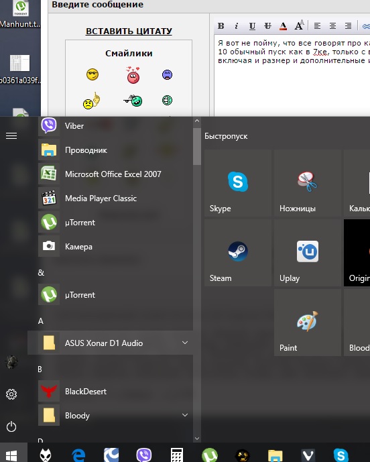Screen dimensions: 370x462
Task: Align text left in the message editor
Action: click(317, 26)
